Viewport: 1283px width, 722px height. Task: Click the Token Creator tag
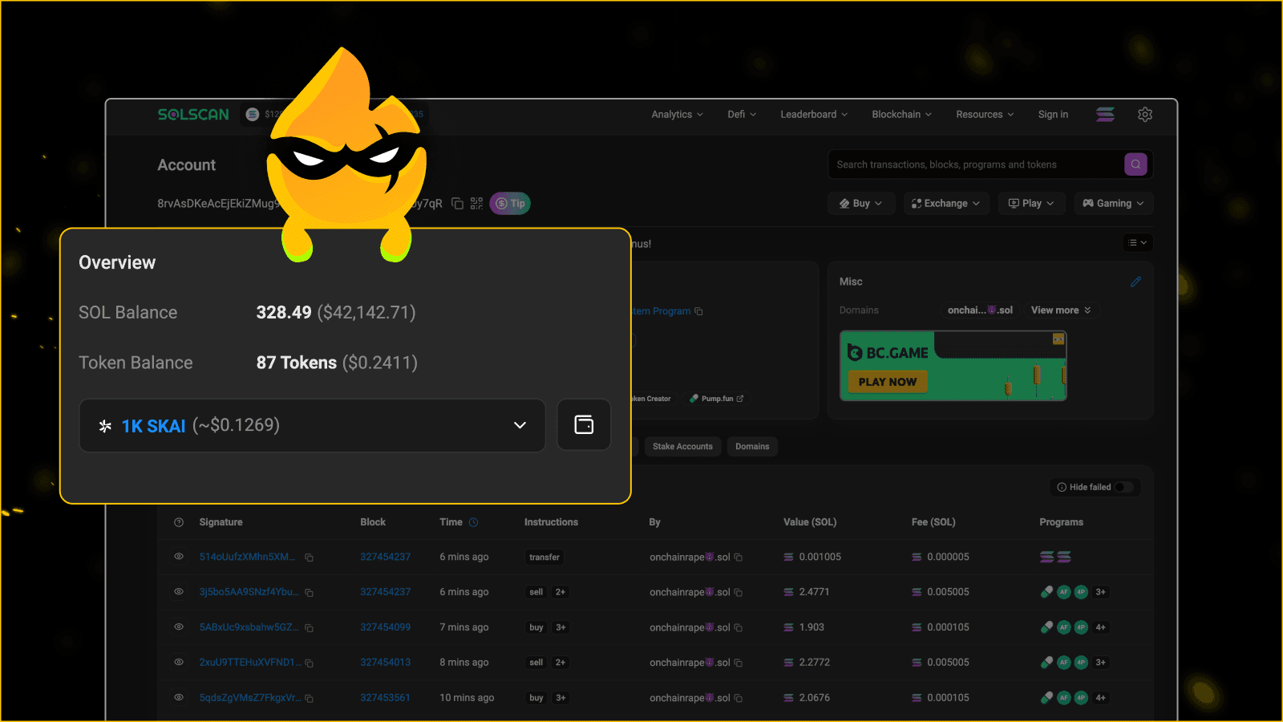click(655, 399)
